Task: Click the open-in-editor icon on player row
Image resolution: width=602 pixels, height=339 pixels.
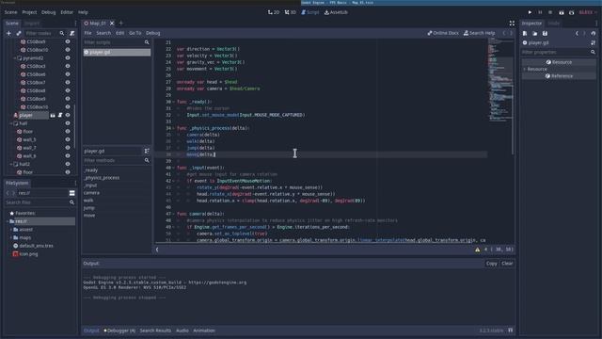Action: [x=53, y=115]
